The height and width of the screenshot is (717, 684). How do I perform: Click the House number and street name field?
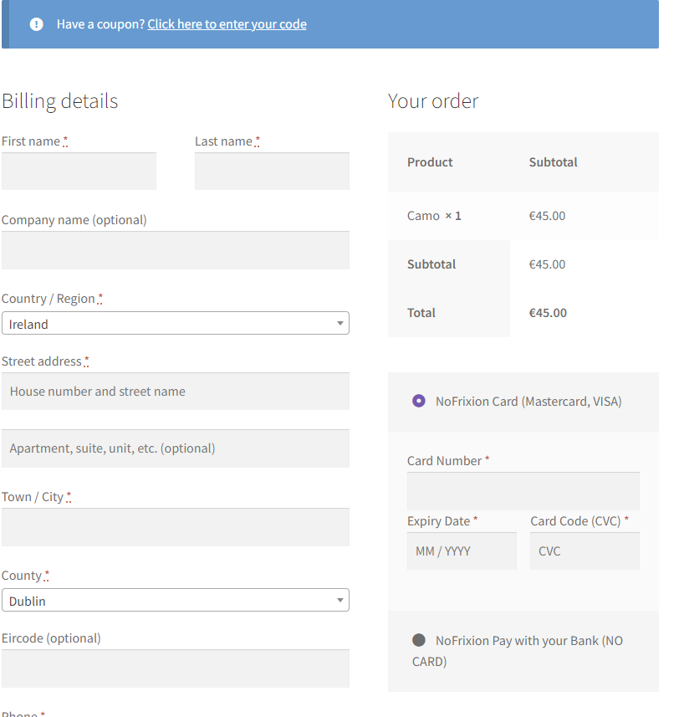[175, 391]
